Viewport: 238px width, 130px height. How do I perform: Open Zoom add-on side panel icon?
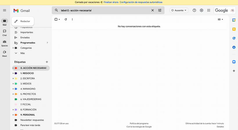[x=234, y=62]
